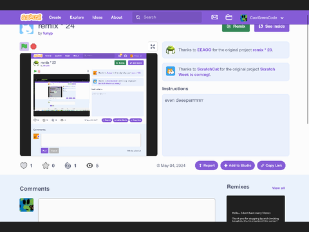The image size is (309, 232).
Task: Open EEAOO user profile link
Action: (204, 50)
